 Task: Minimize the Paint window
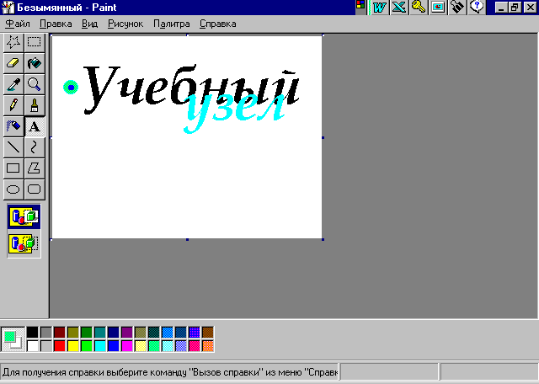(501, 8)
